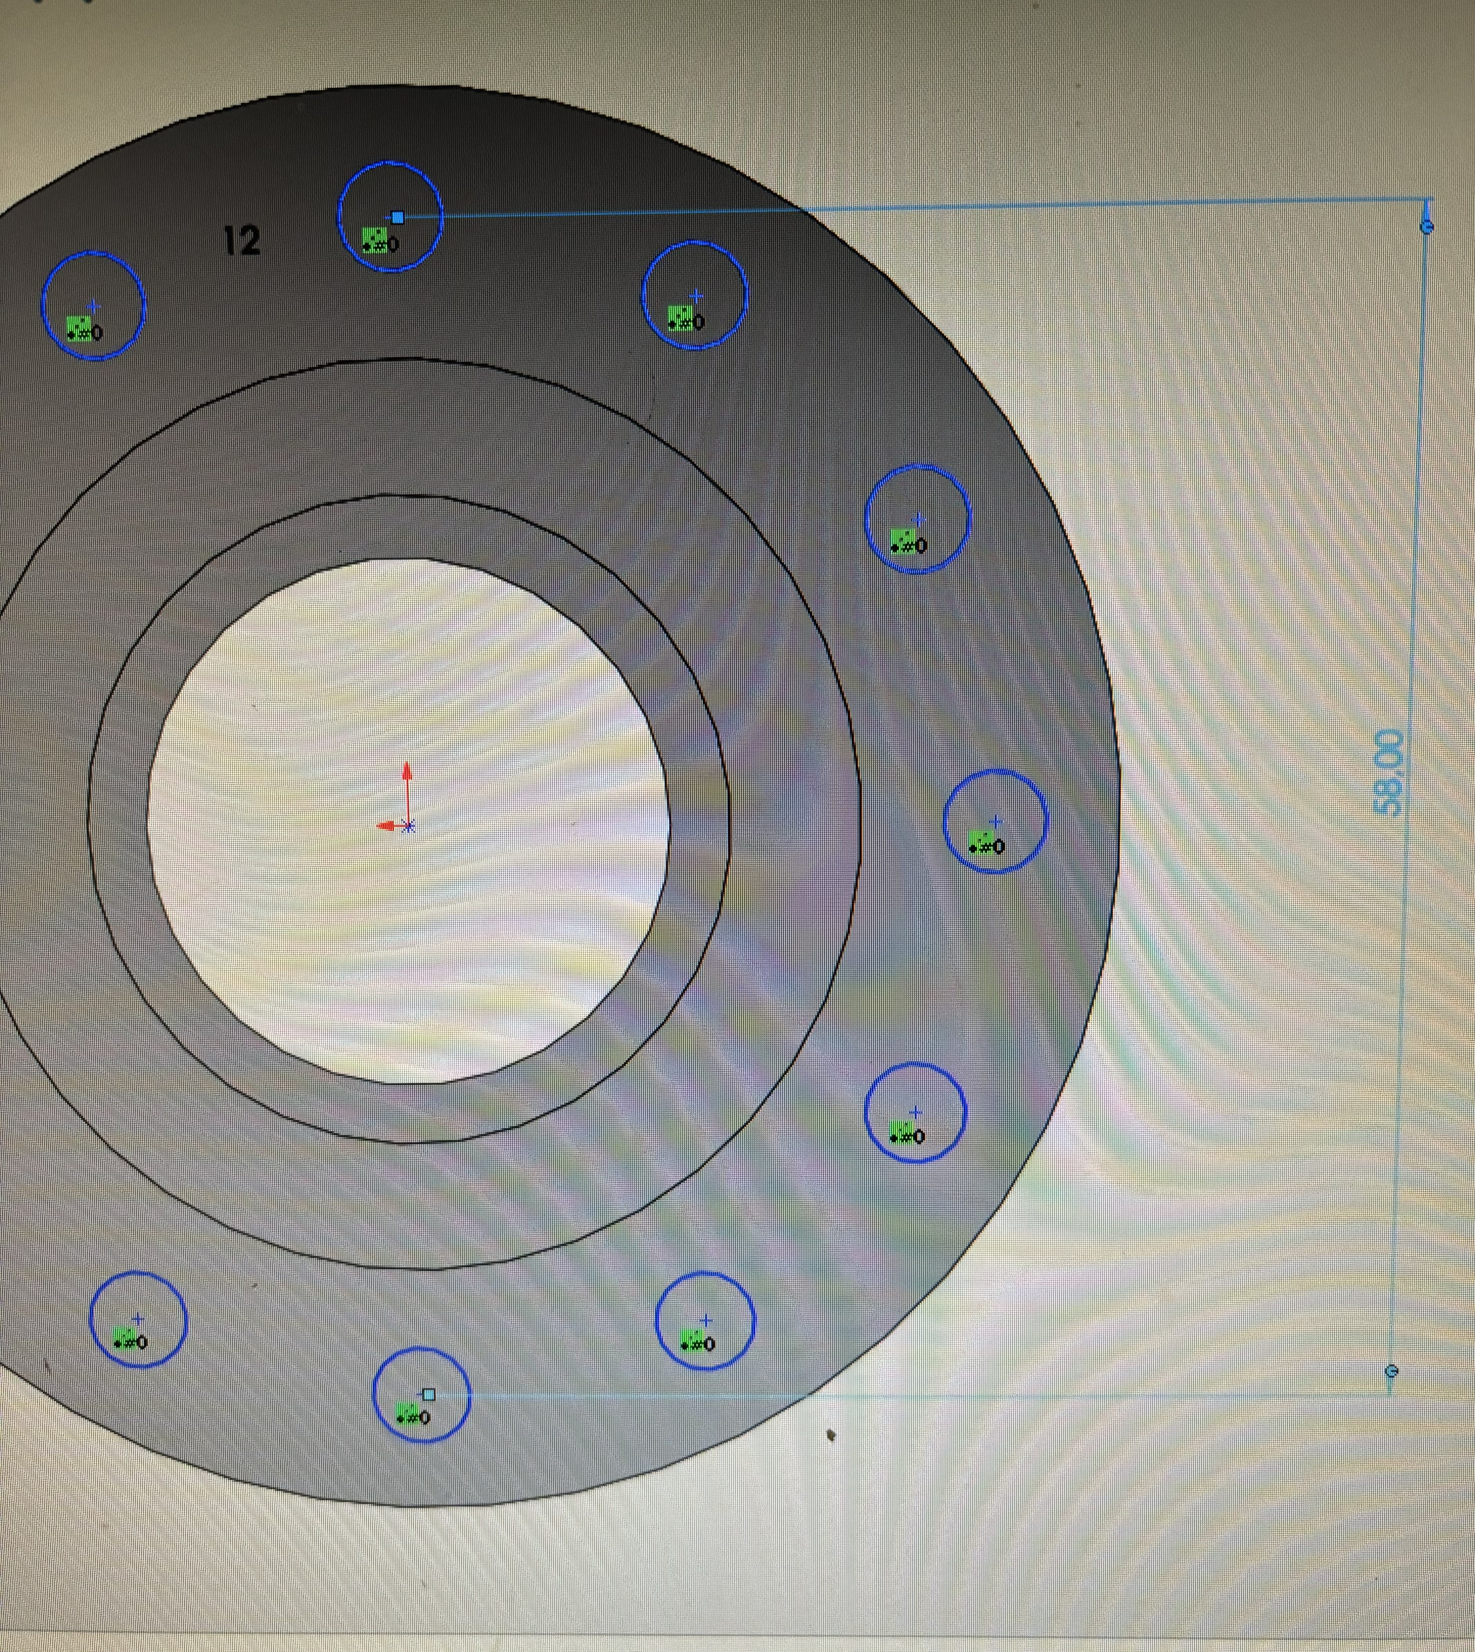Select the '12' text on the flange face
This screenshot has height=1652, width=1475.
click(x=242, y=241)
